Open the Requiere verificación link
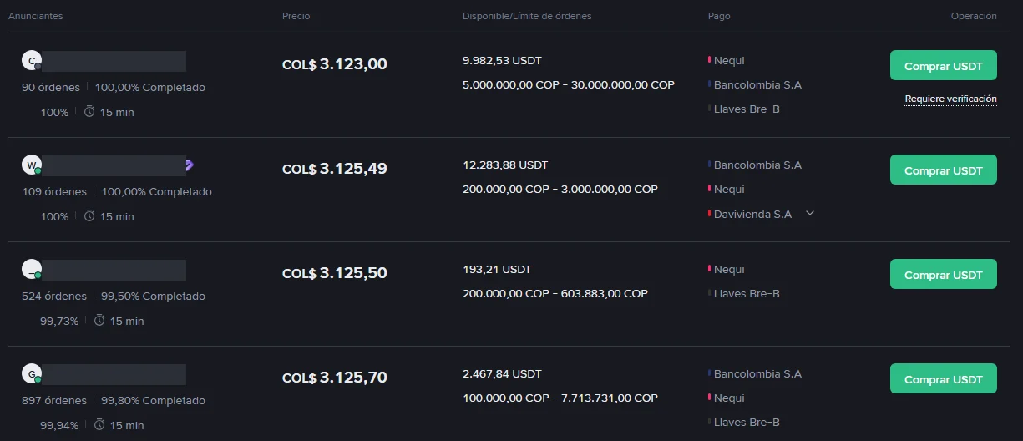Viewport: 1023px width, 441px height. (951, 99)
